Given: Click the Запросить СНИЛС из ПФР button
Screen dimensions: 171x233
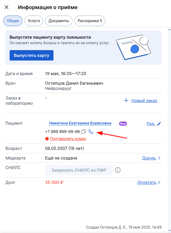Looking at the screenshot, I should tap(79, 170).
